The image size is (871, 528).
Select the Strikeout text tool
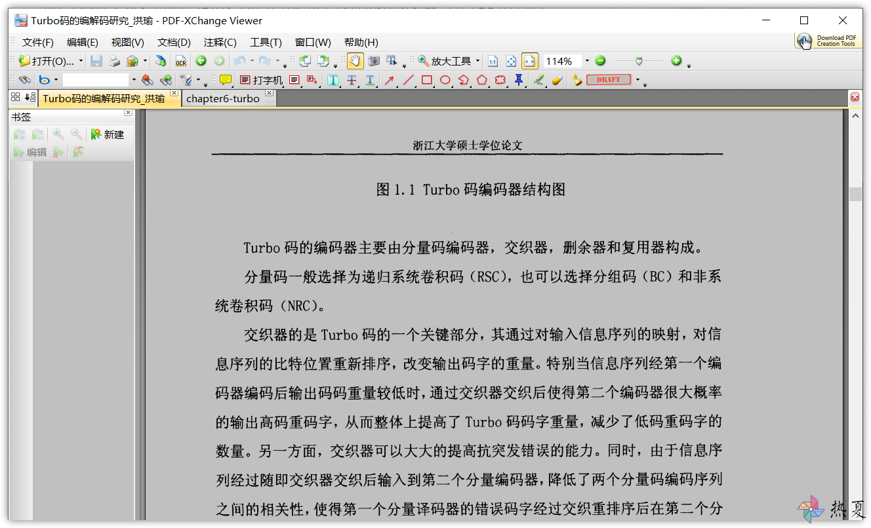coord(352,80)
